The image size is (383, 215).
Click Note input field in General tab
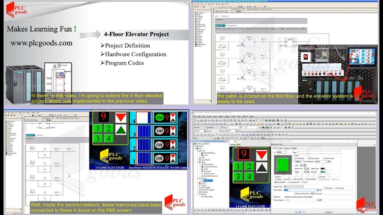click(x=319, y=152)
